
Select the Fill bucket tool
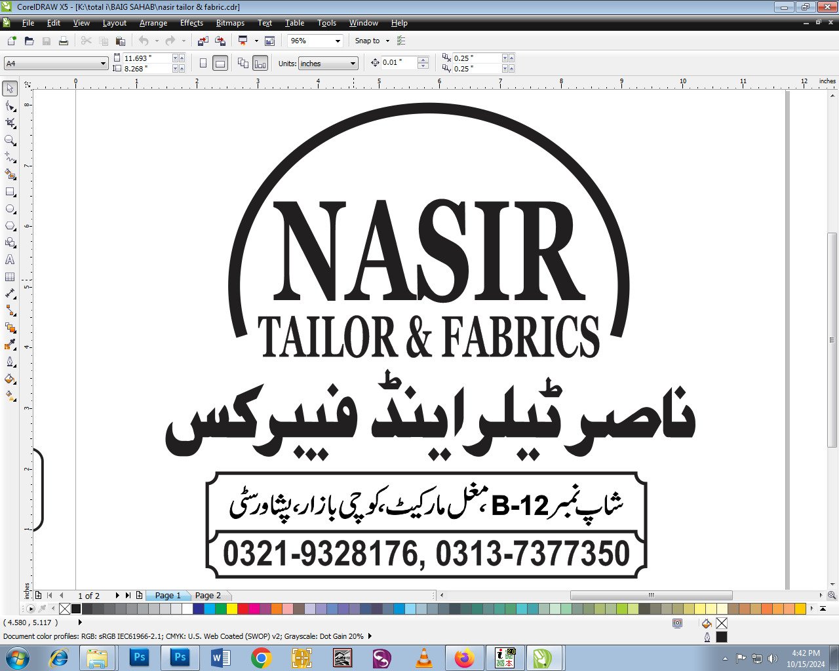(x=10, y=379)
